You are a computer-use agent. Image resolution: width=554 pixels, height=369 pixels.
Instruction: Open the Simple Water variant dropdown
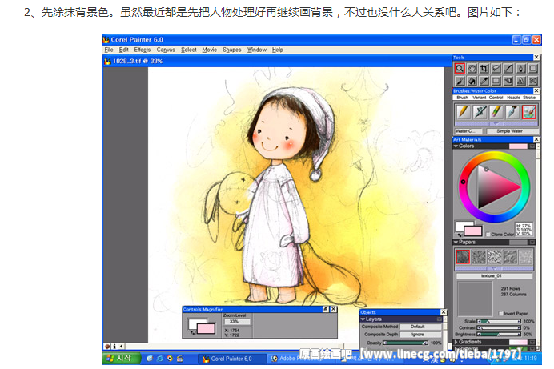click(512, 131)
